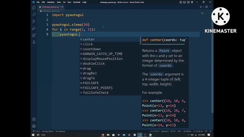
Task: Open the Run and Debug view
Action: tap(34, 28)
